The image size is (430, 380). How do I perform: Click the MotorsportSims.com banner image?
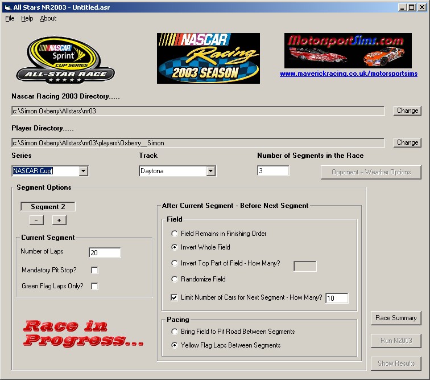(x=348, y=51)
